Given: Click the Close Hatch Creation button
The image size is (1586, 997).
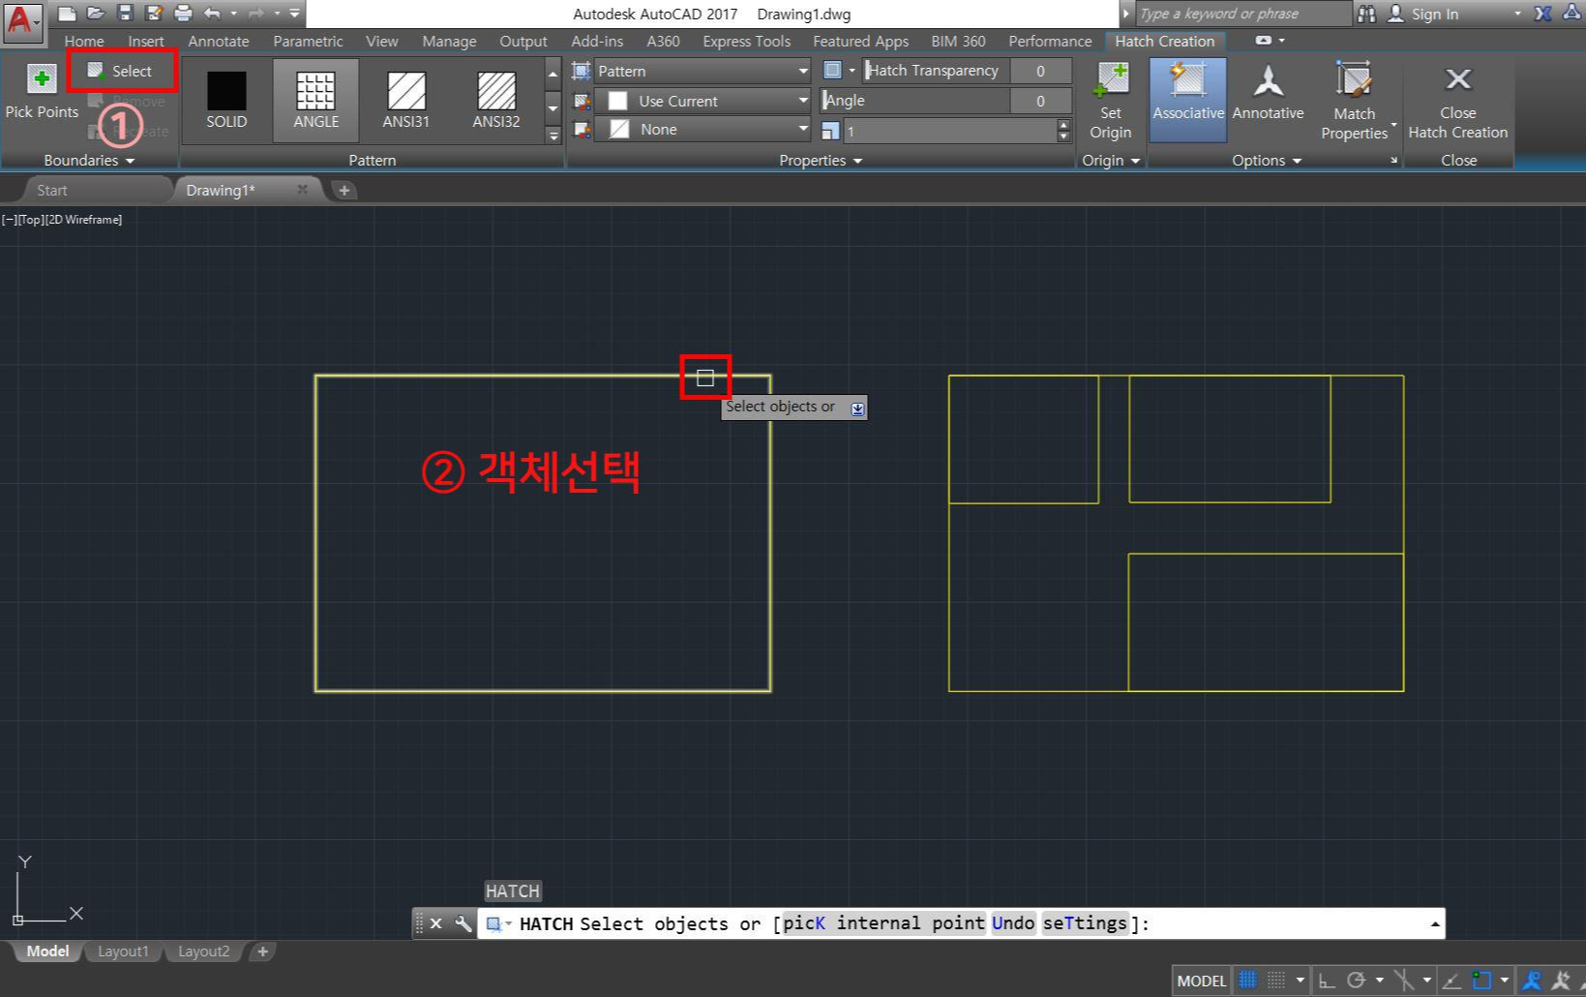Looking at the screenshot, I should click(1457, 100).
